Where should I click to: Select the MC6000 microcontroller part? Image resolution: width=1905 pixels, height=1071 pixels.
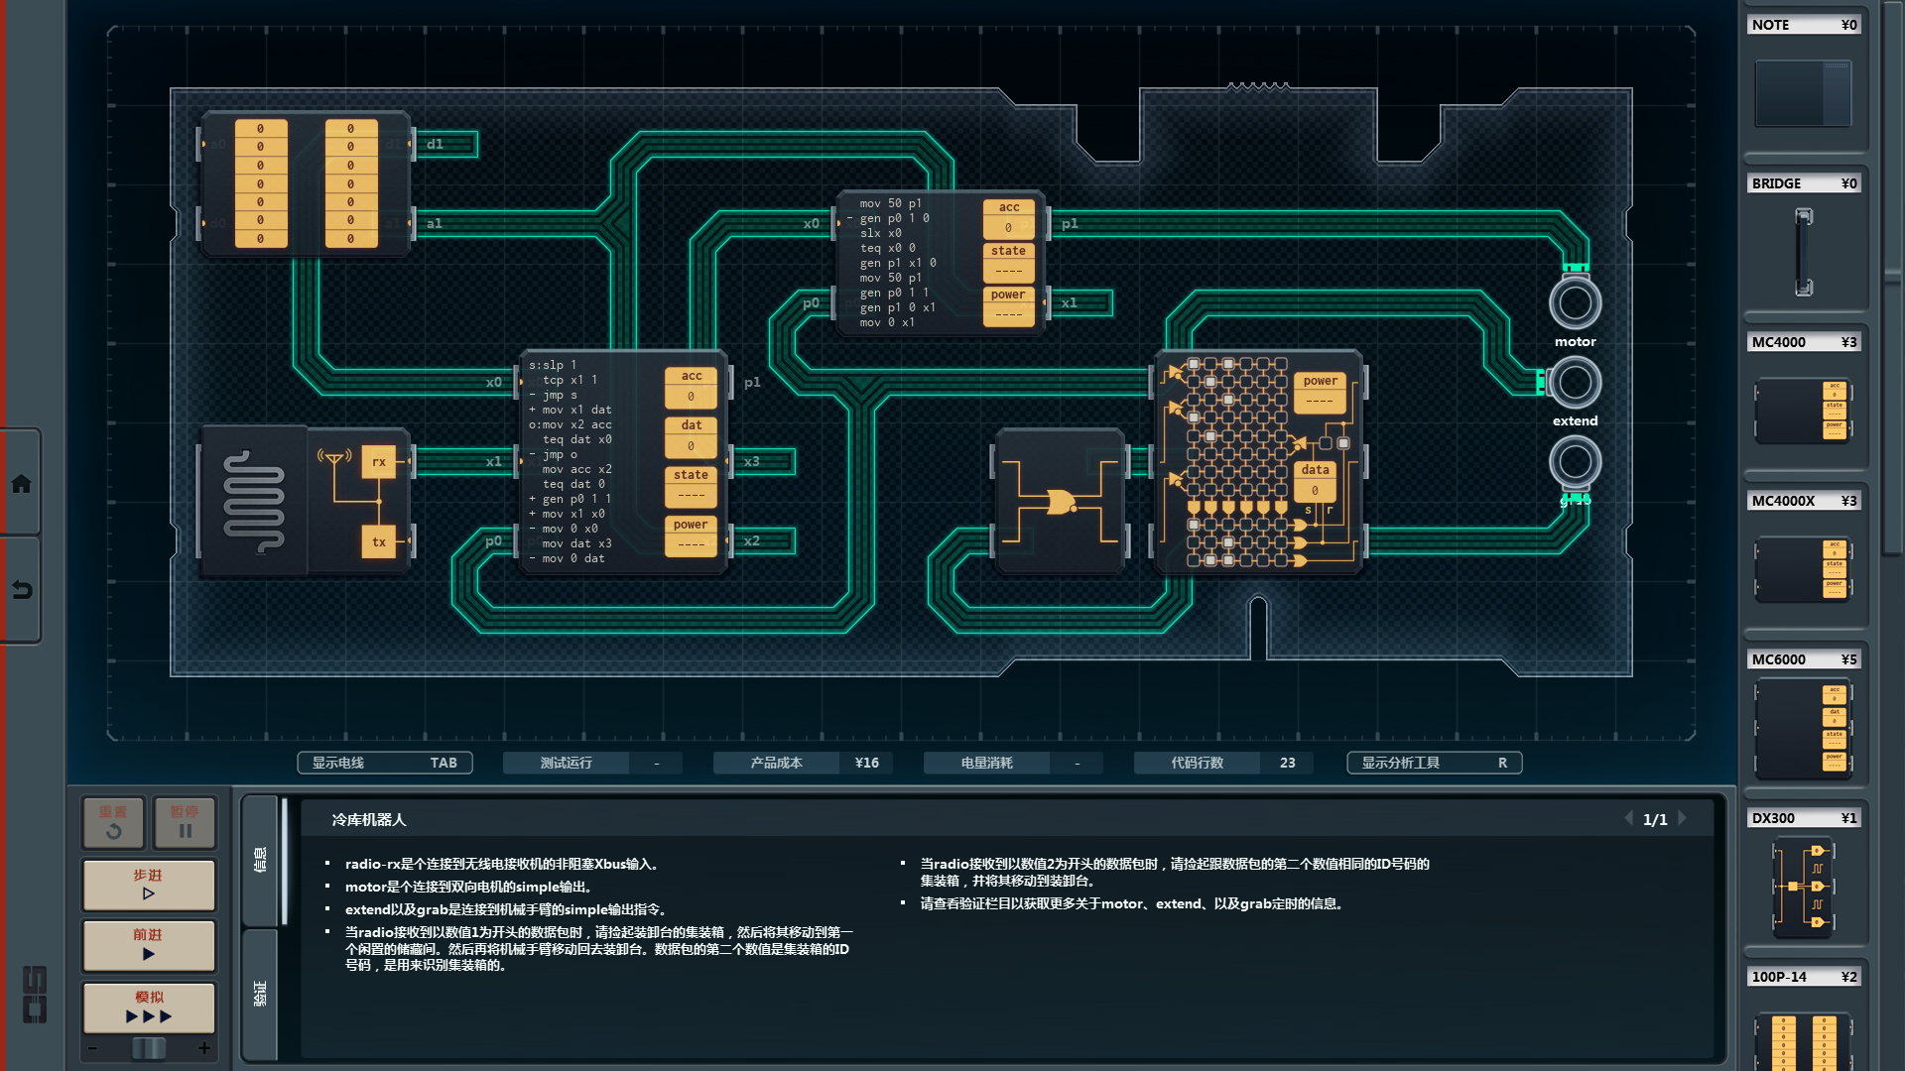tap(1803, 729)
